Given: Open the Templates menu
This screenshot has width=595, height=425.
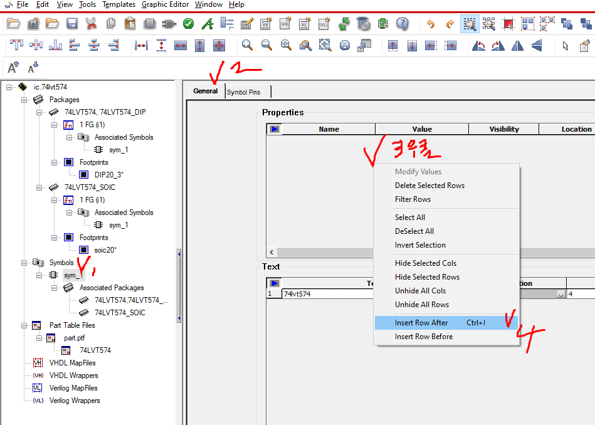Looking at the screenshot, I should click(x=118, y=4).
